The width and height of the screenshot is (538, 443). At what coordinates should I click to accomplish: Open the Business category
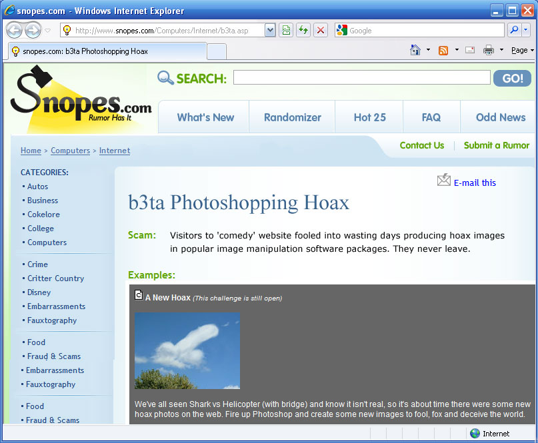pos(43,201)
